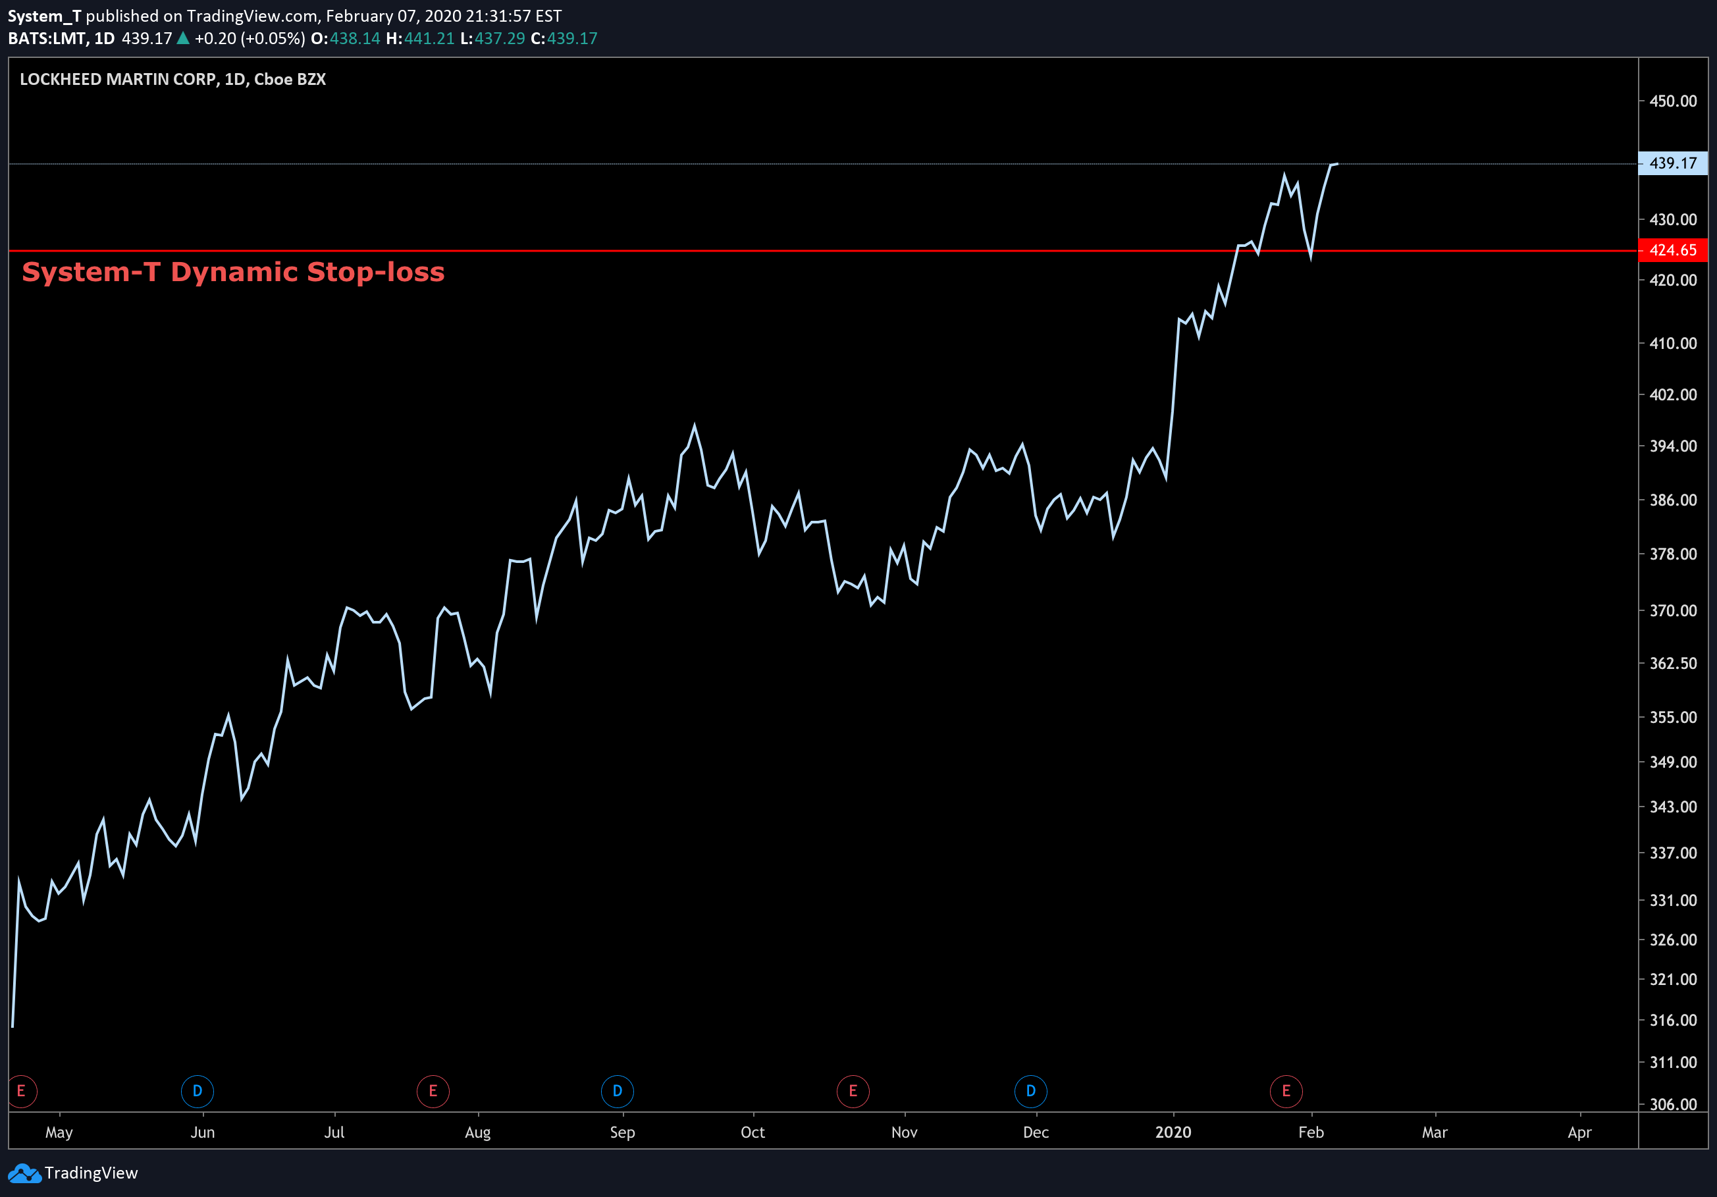Image resolution: width=1717 pixels, height=1197 pixels.
Task: Click the 362.50 price axis label
Action: (1674, 663)
